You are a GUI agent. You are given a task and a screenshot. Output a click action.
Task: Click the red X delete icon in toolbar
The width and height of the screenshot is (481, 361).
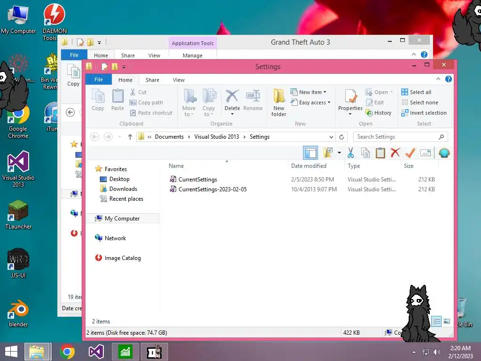tap(395, 153)
